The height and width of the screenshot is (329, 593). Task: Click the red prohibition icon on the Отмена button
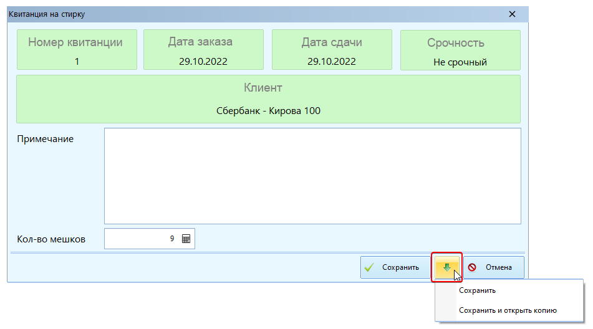tap(472, 267)
